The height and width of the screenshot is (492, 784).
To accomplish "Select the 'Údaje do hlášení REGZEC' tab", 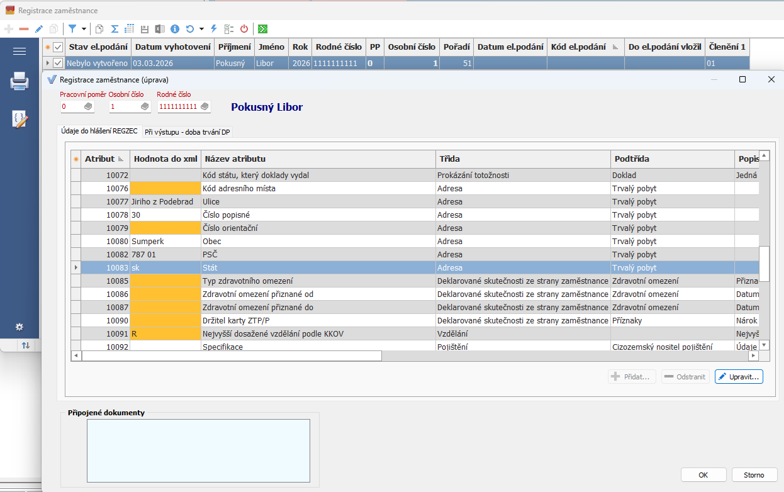I will coord(99,131).
